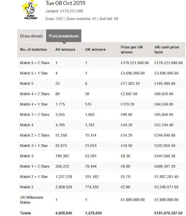The width and height of the screenshot is (186, 216).
Task: Click the £129.20 prize amount
Action: [x=127, y=104]
